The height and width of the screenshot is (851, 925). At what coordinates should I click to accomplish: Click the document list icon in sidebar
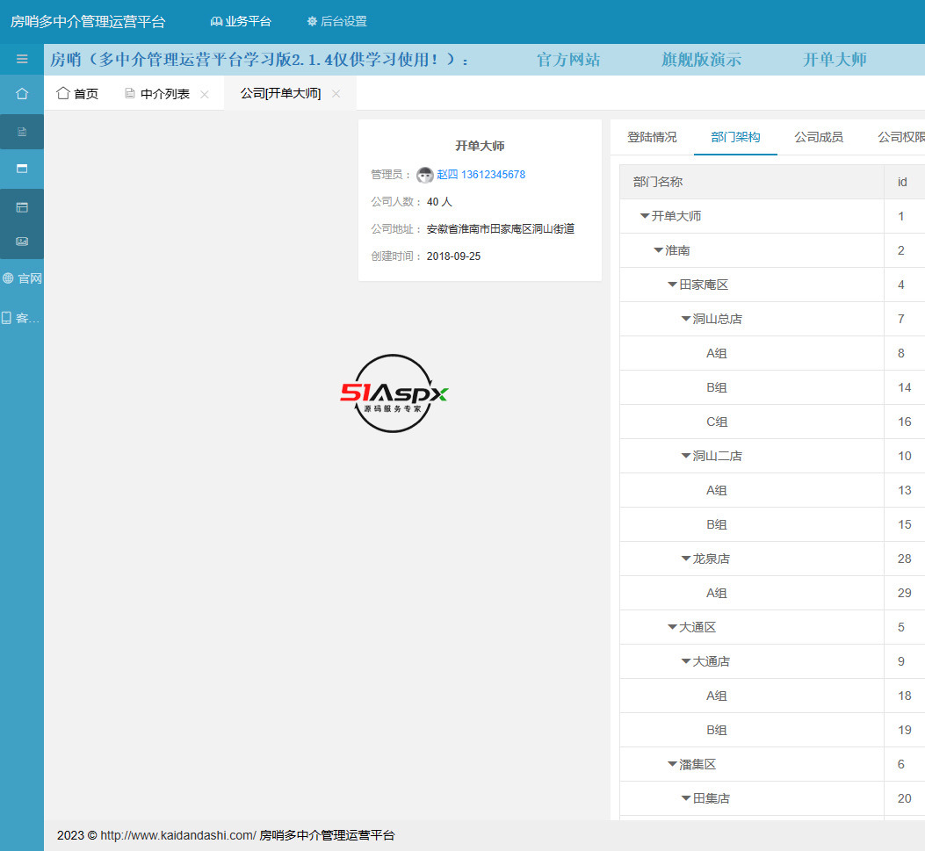tap(22, 132)
